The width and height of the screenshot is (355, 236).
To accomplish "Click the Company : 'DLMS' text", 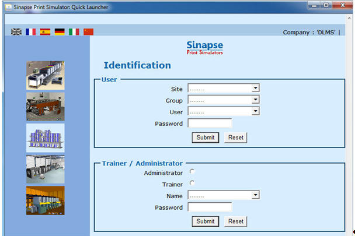I will (x=309, y=32).
